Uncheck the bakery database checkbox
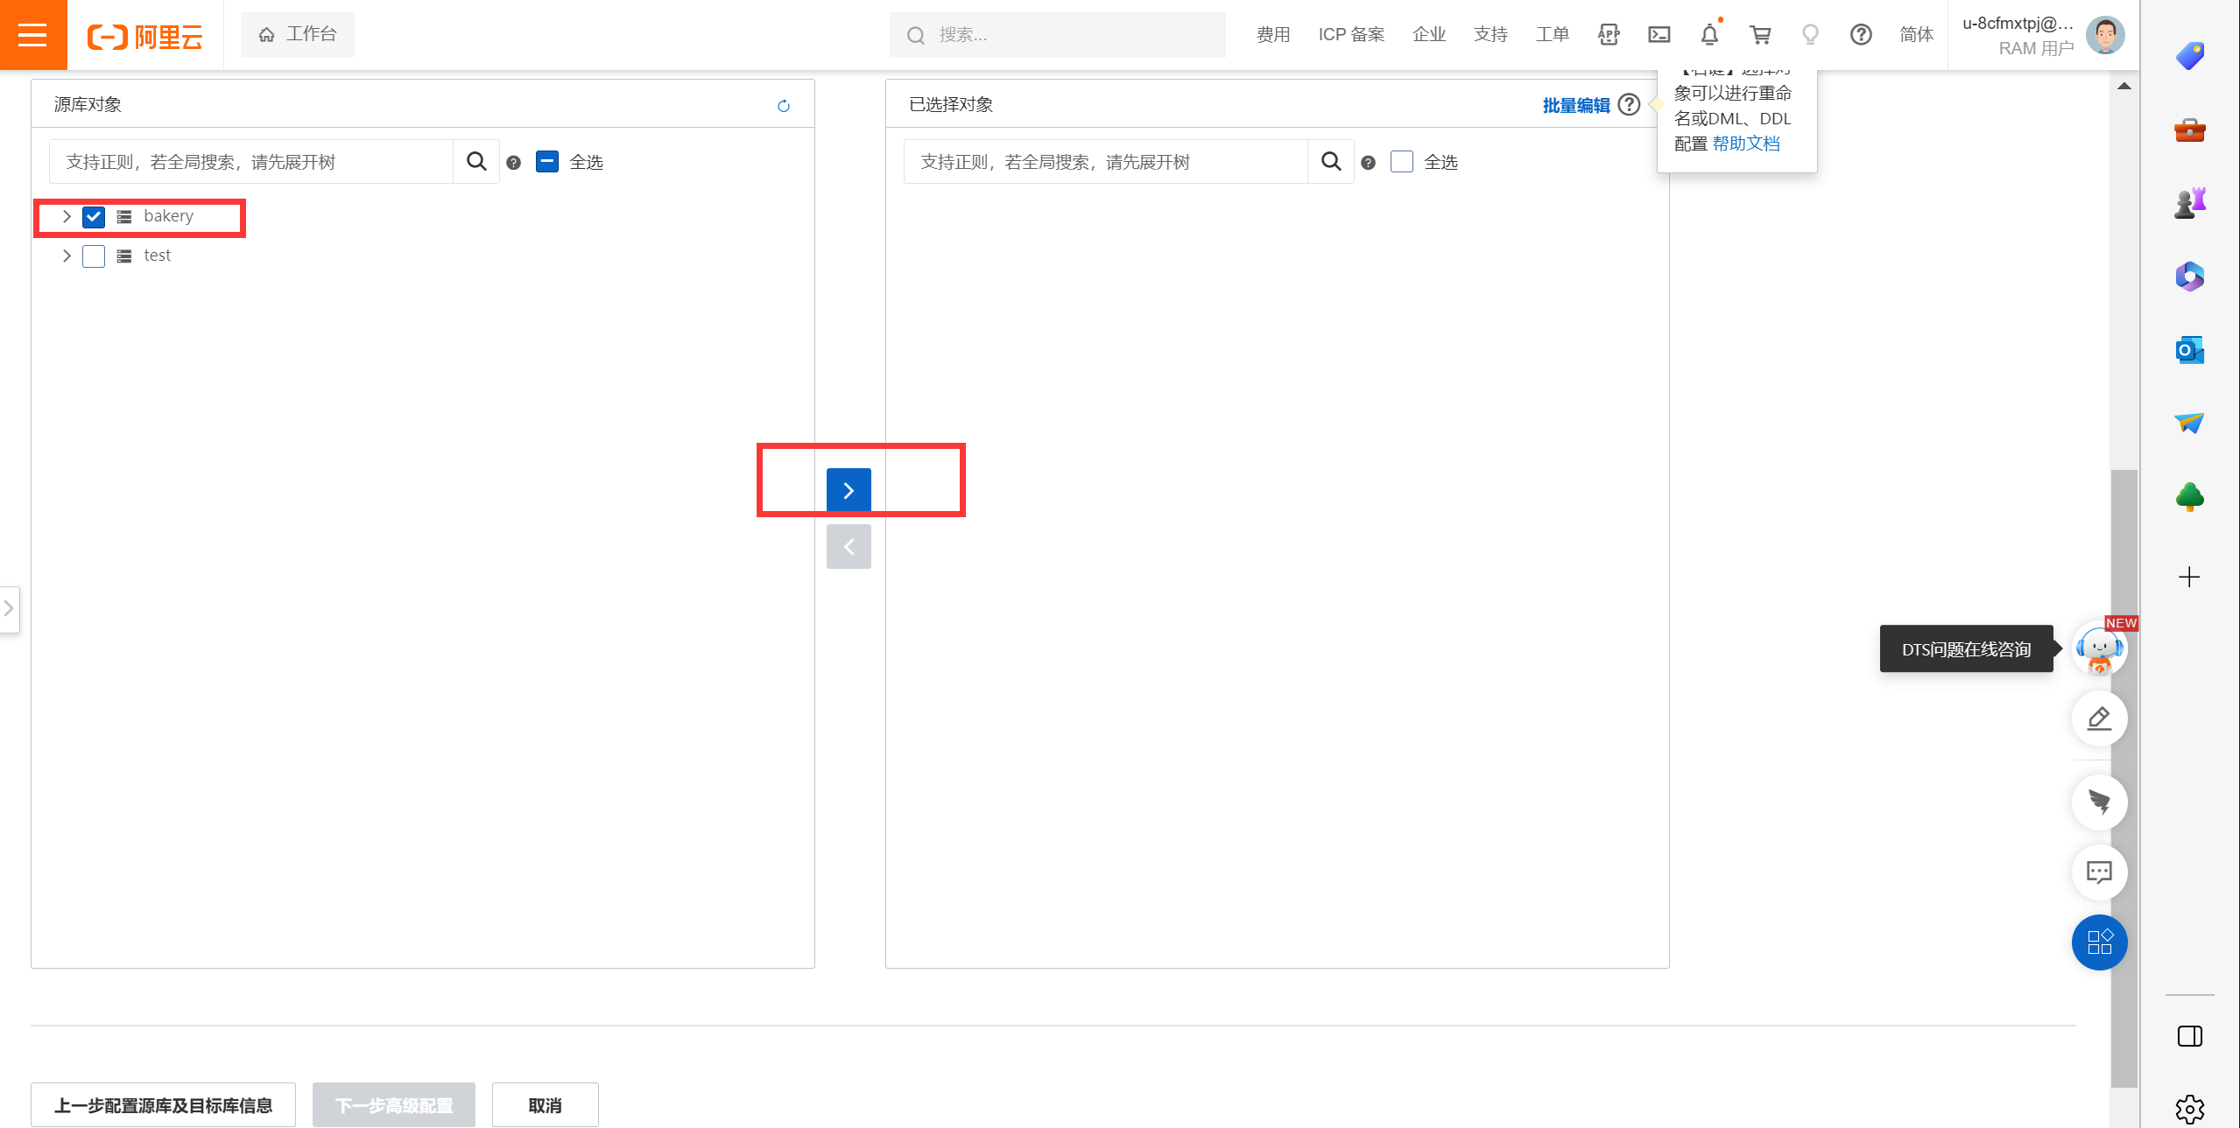 (94, 217)
